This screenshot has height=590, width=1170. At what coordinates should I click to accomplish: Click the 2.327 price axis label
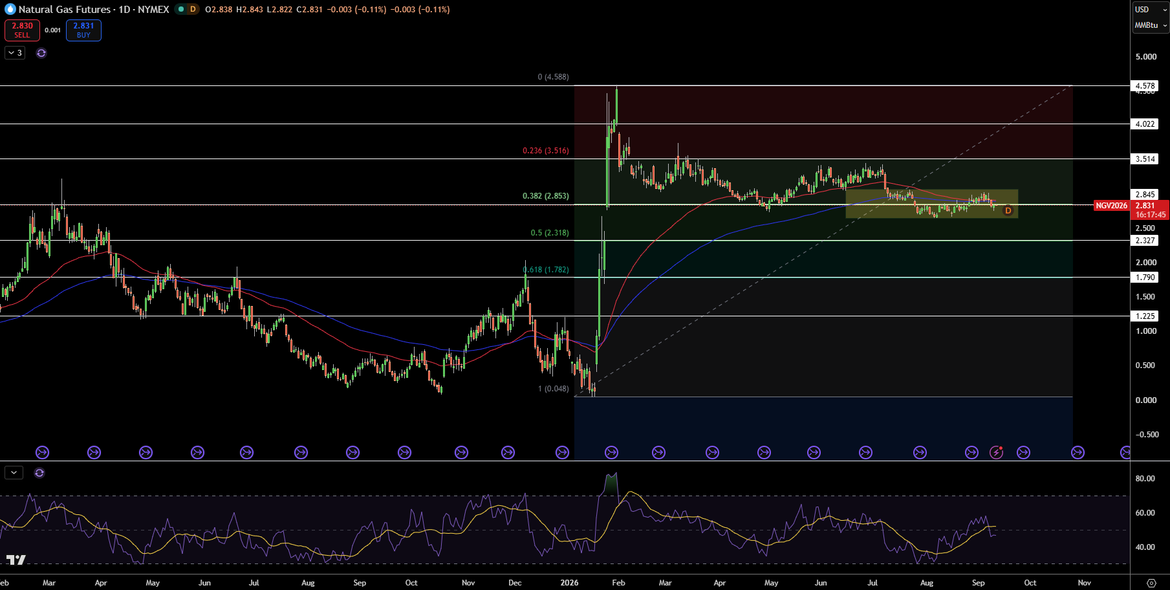[x=1145, y=240]
